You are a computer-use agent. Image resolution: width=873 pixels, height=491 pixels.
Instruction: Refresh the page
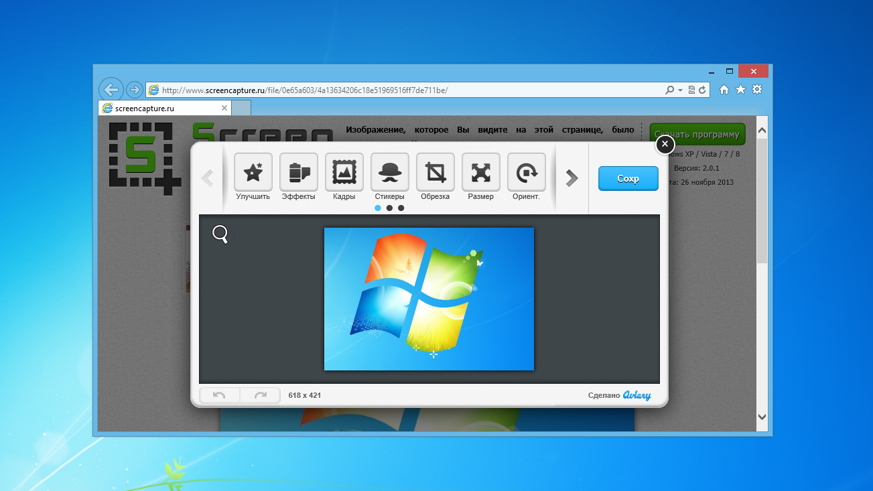[x=702, y=90]
